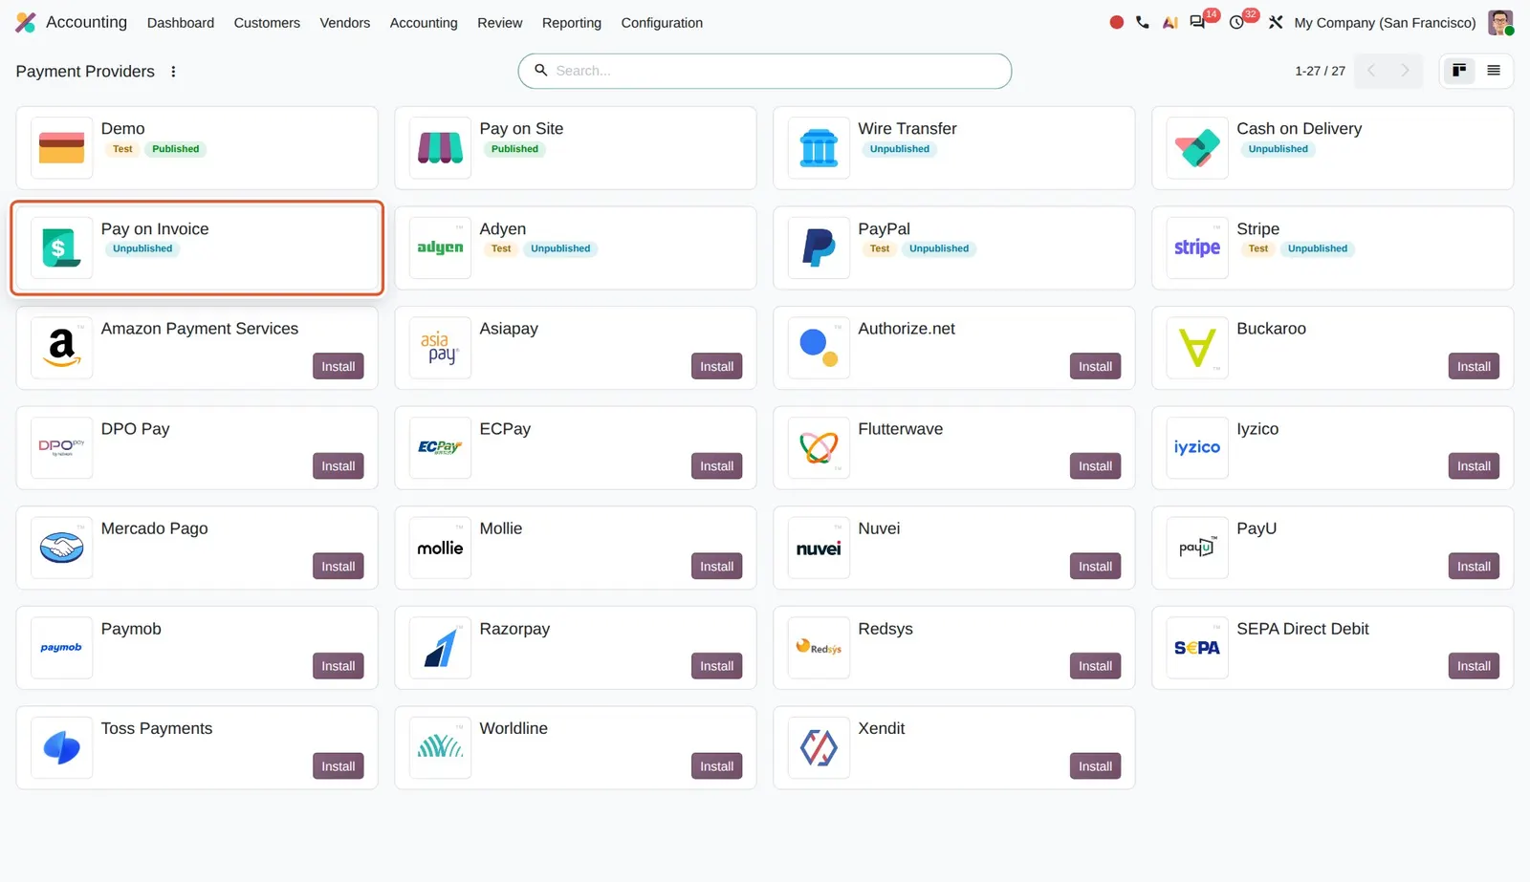The height and width of the screenshot is (882, 1530).
Task: Open the Accounting menu item
Action: point(424,23)
